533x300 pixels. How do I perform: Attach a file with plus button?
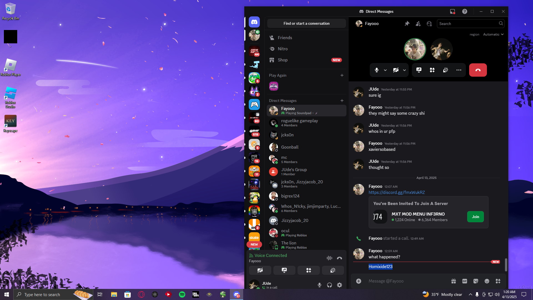pyautogui.click(x=359, y=281)
